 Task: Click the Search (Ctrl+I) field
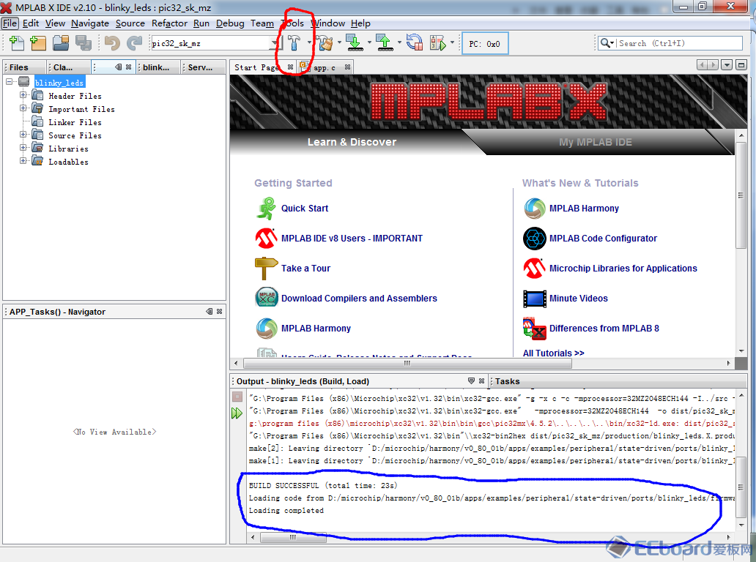(679, 43)
